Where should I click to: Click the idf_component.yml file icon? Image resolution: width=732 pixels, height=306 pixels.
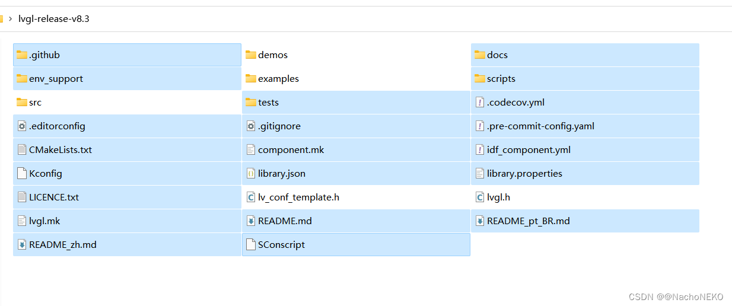pyautogui.click(x=480, y=149)
